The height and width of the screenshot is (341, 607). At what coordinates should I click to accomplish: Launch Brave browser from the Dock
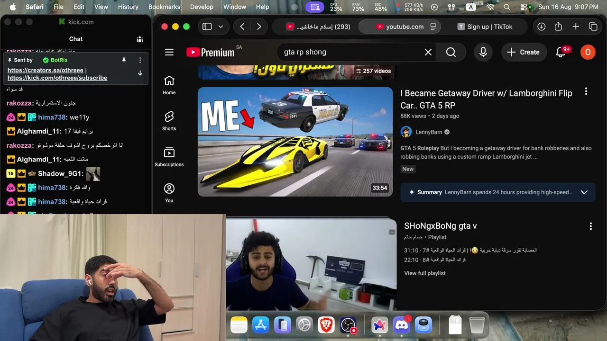pos(326,325)
